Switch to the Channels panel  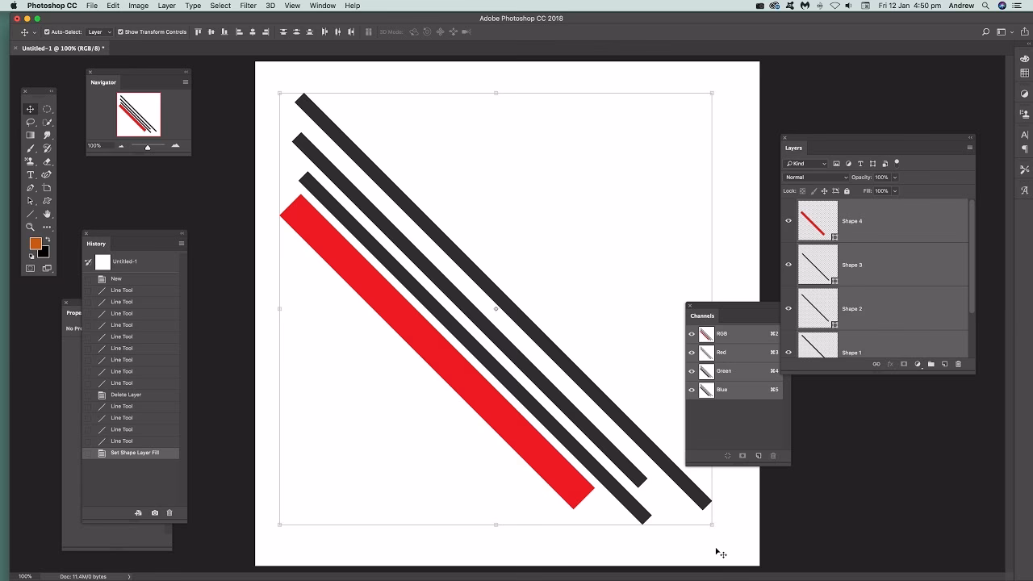[x=703, y=316]
